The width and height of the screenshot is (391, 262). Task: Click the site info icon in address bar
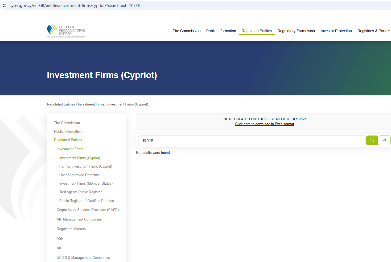coord(4,5)
